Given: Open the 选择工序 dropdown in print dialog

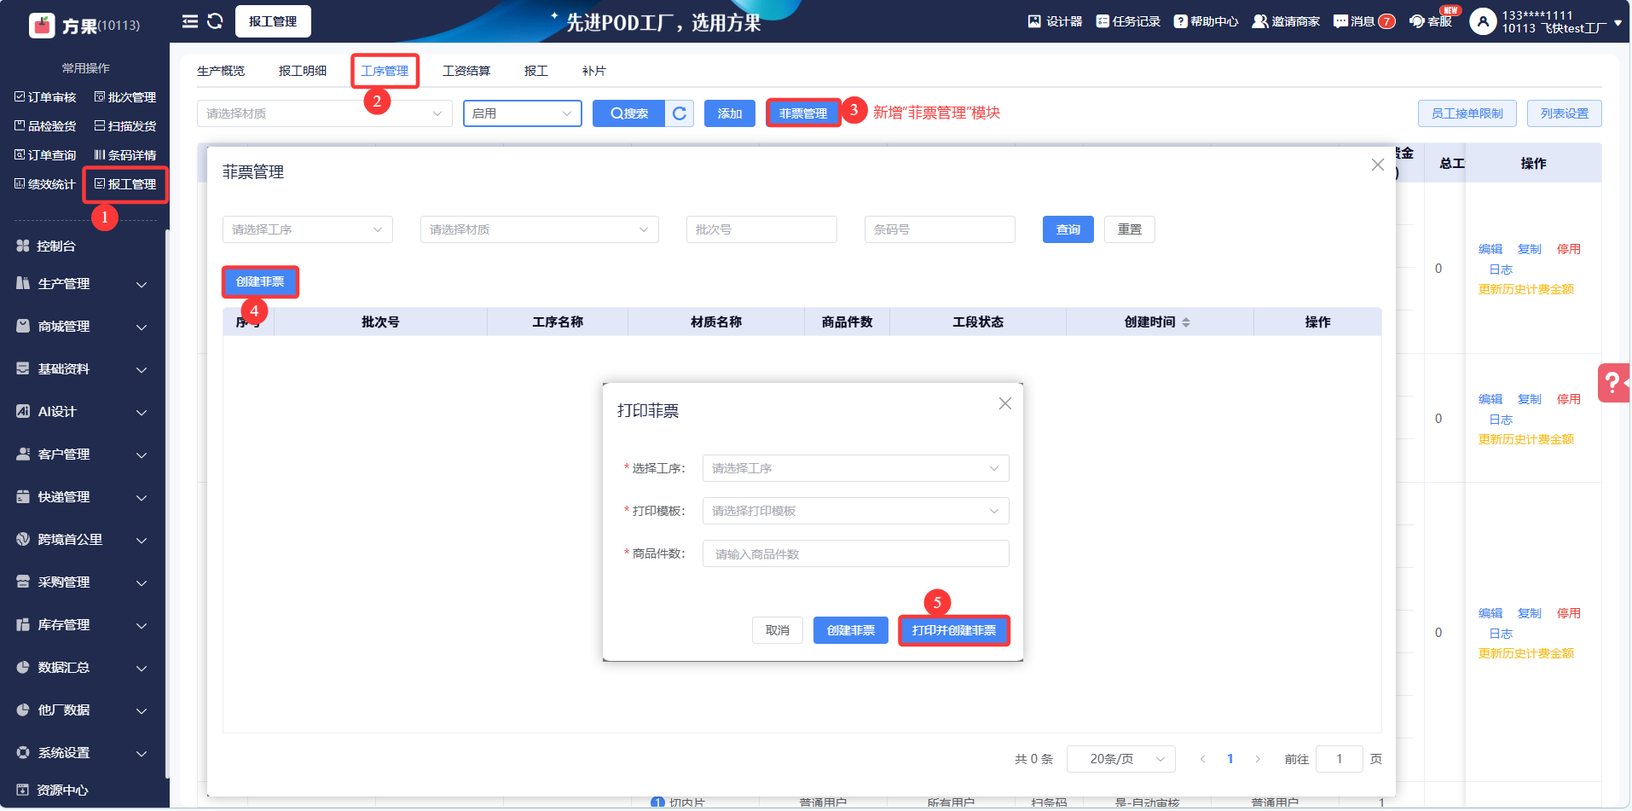Looking at the screenshot, I should click(855, 468).
